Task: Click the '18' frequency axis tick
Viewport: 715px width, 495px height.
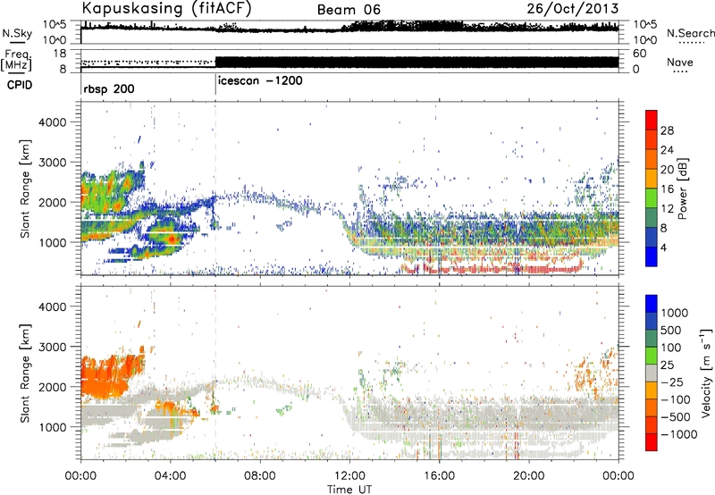Action: point(60,54)
